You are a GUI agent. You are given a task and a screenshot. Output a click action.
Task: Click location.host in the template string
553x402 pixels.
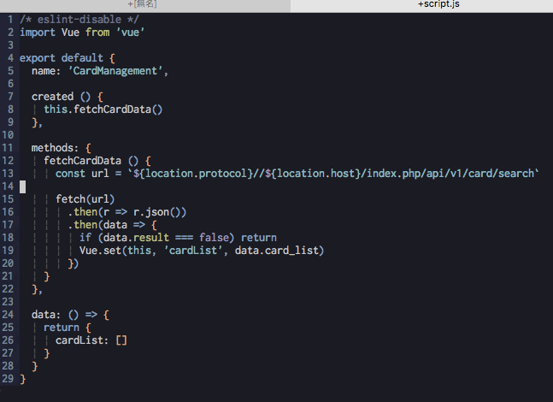tap(315, 174)
